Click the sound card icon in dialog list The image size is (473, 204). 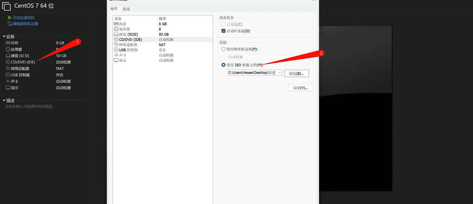pos(116,55)
